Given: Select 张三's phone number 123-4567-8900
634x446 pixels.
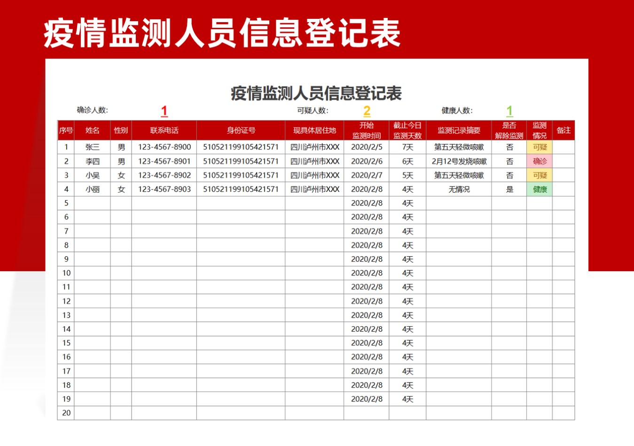Looking at the screenshot, I should tap(164, 147).
